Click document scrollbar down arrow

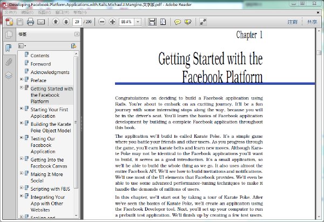pos(319,217)
